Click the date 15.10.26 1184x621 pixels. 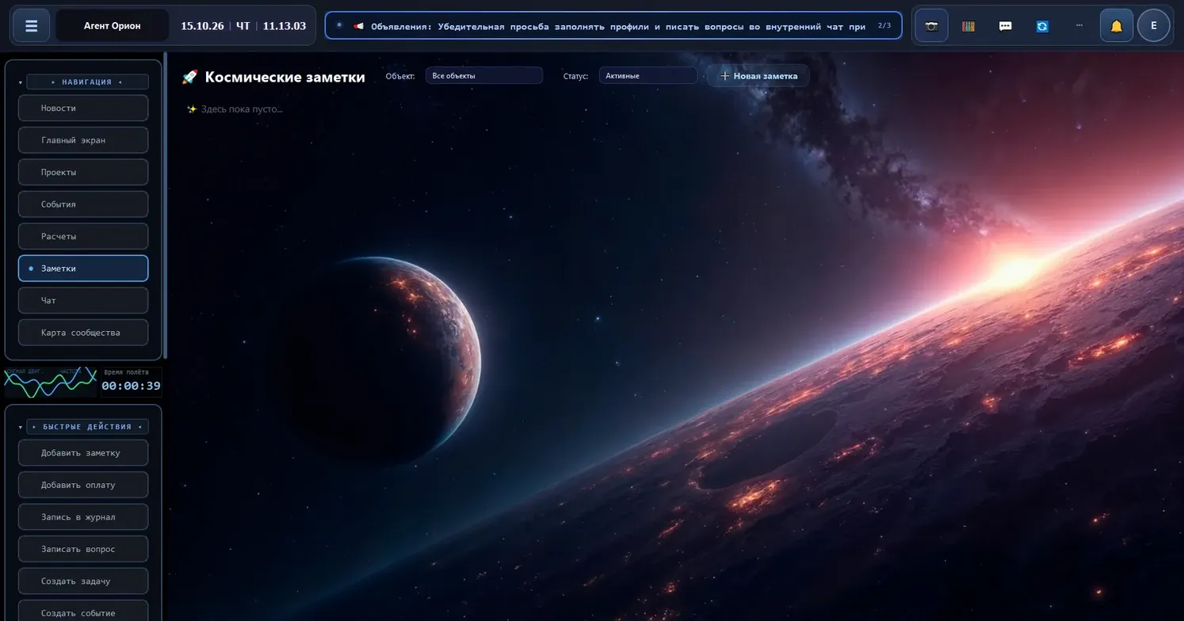202,26
